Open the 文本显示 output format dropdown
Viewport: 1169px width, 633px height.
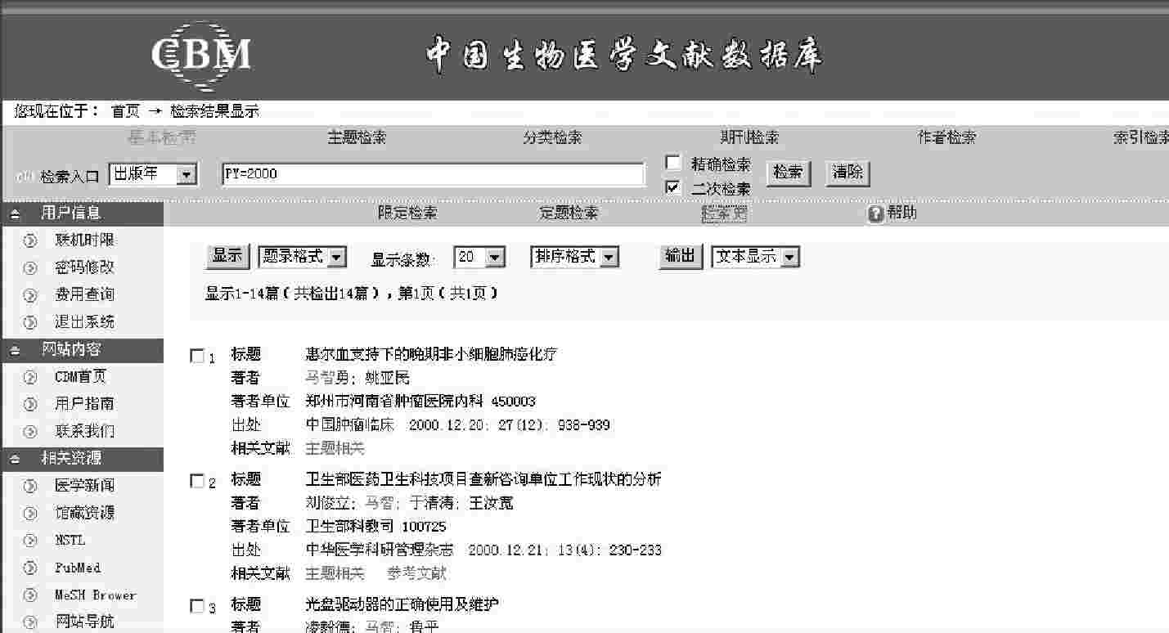pyautogui.click(x=789, y=258)
